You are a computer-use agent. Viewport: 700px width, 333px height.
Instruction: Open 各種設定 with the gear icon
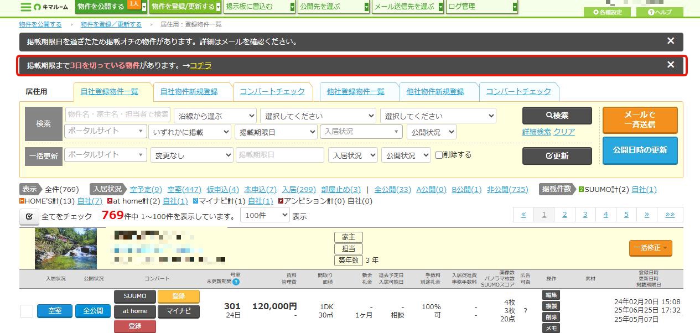point(607,12)
